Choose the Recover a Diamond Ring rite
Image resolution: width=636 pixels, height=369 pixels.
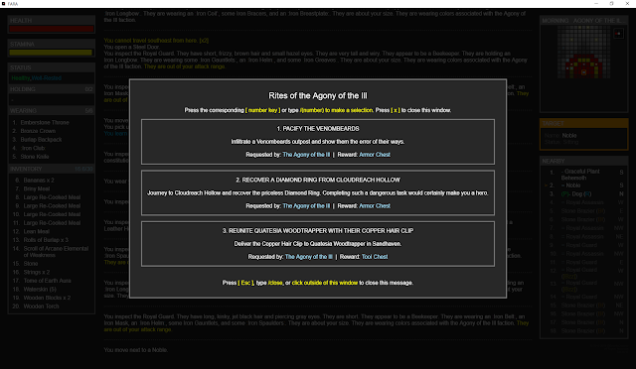(x=318, y=192)
